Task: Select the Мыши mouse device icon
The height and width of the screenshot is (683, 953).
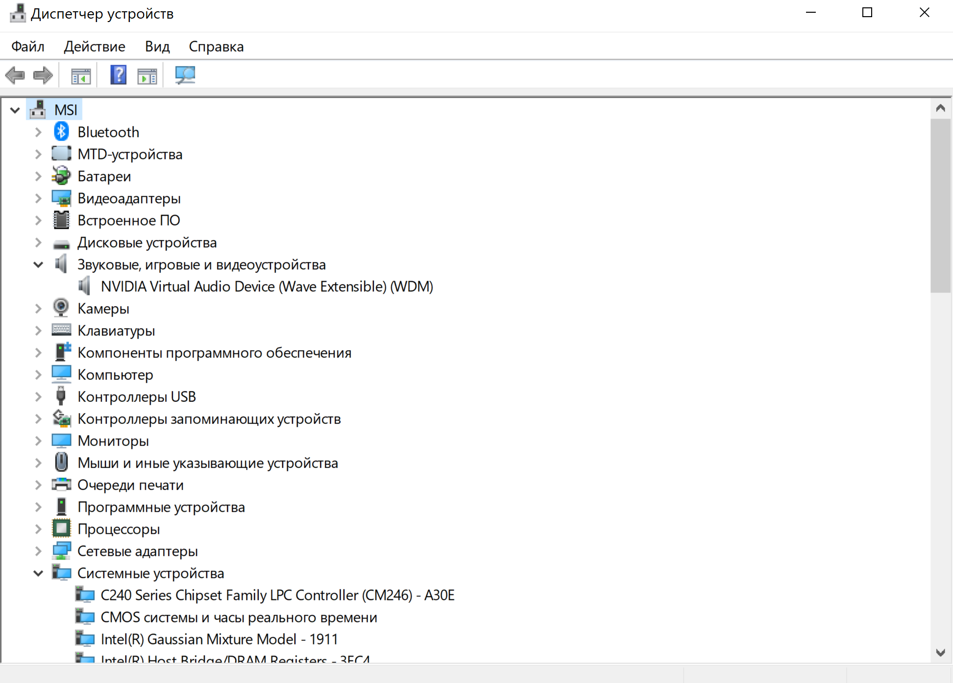Action: 61,462
